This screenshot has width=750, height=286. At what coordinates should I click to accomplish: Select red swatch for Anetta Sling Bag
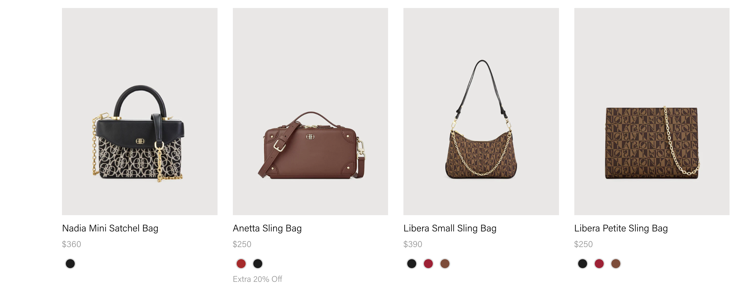pyautogui.click(x=241, y=264)
